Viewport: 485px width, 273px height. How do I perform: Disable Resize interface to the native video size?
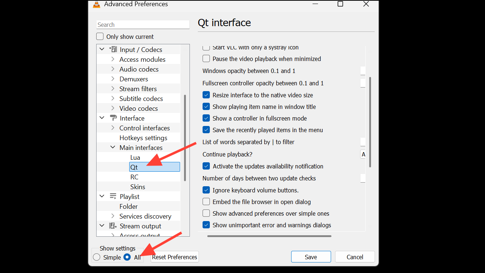(x=206, y=94)
